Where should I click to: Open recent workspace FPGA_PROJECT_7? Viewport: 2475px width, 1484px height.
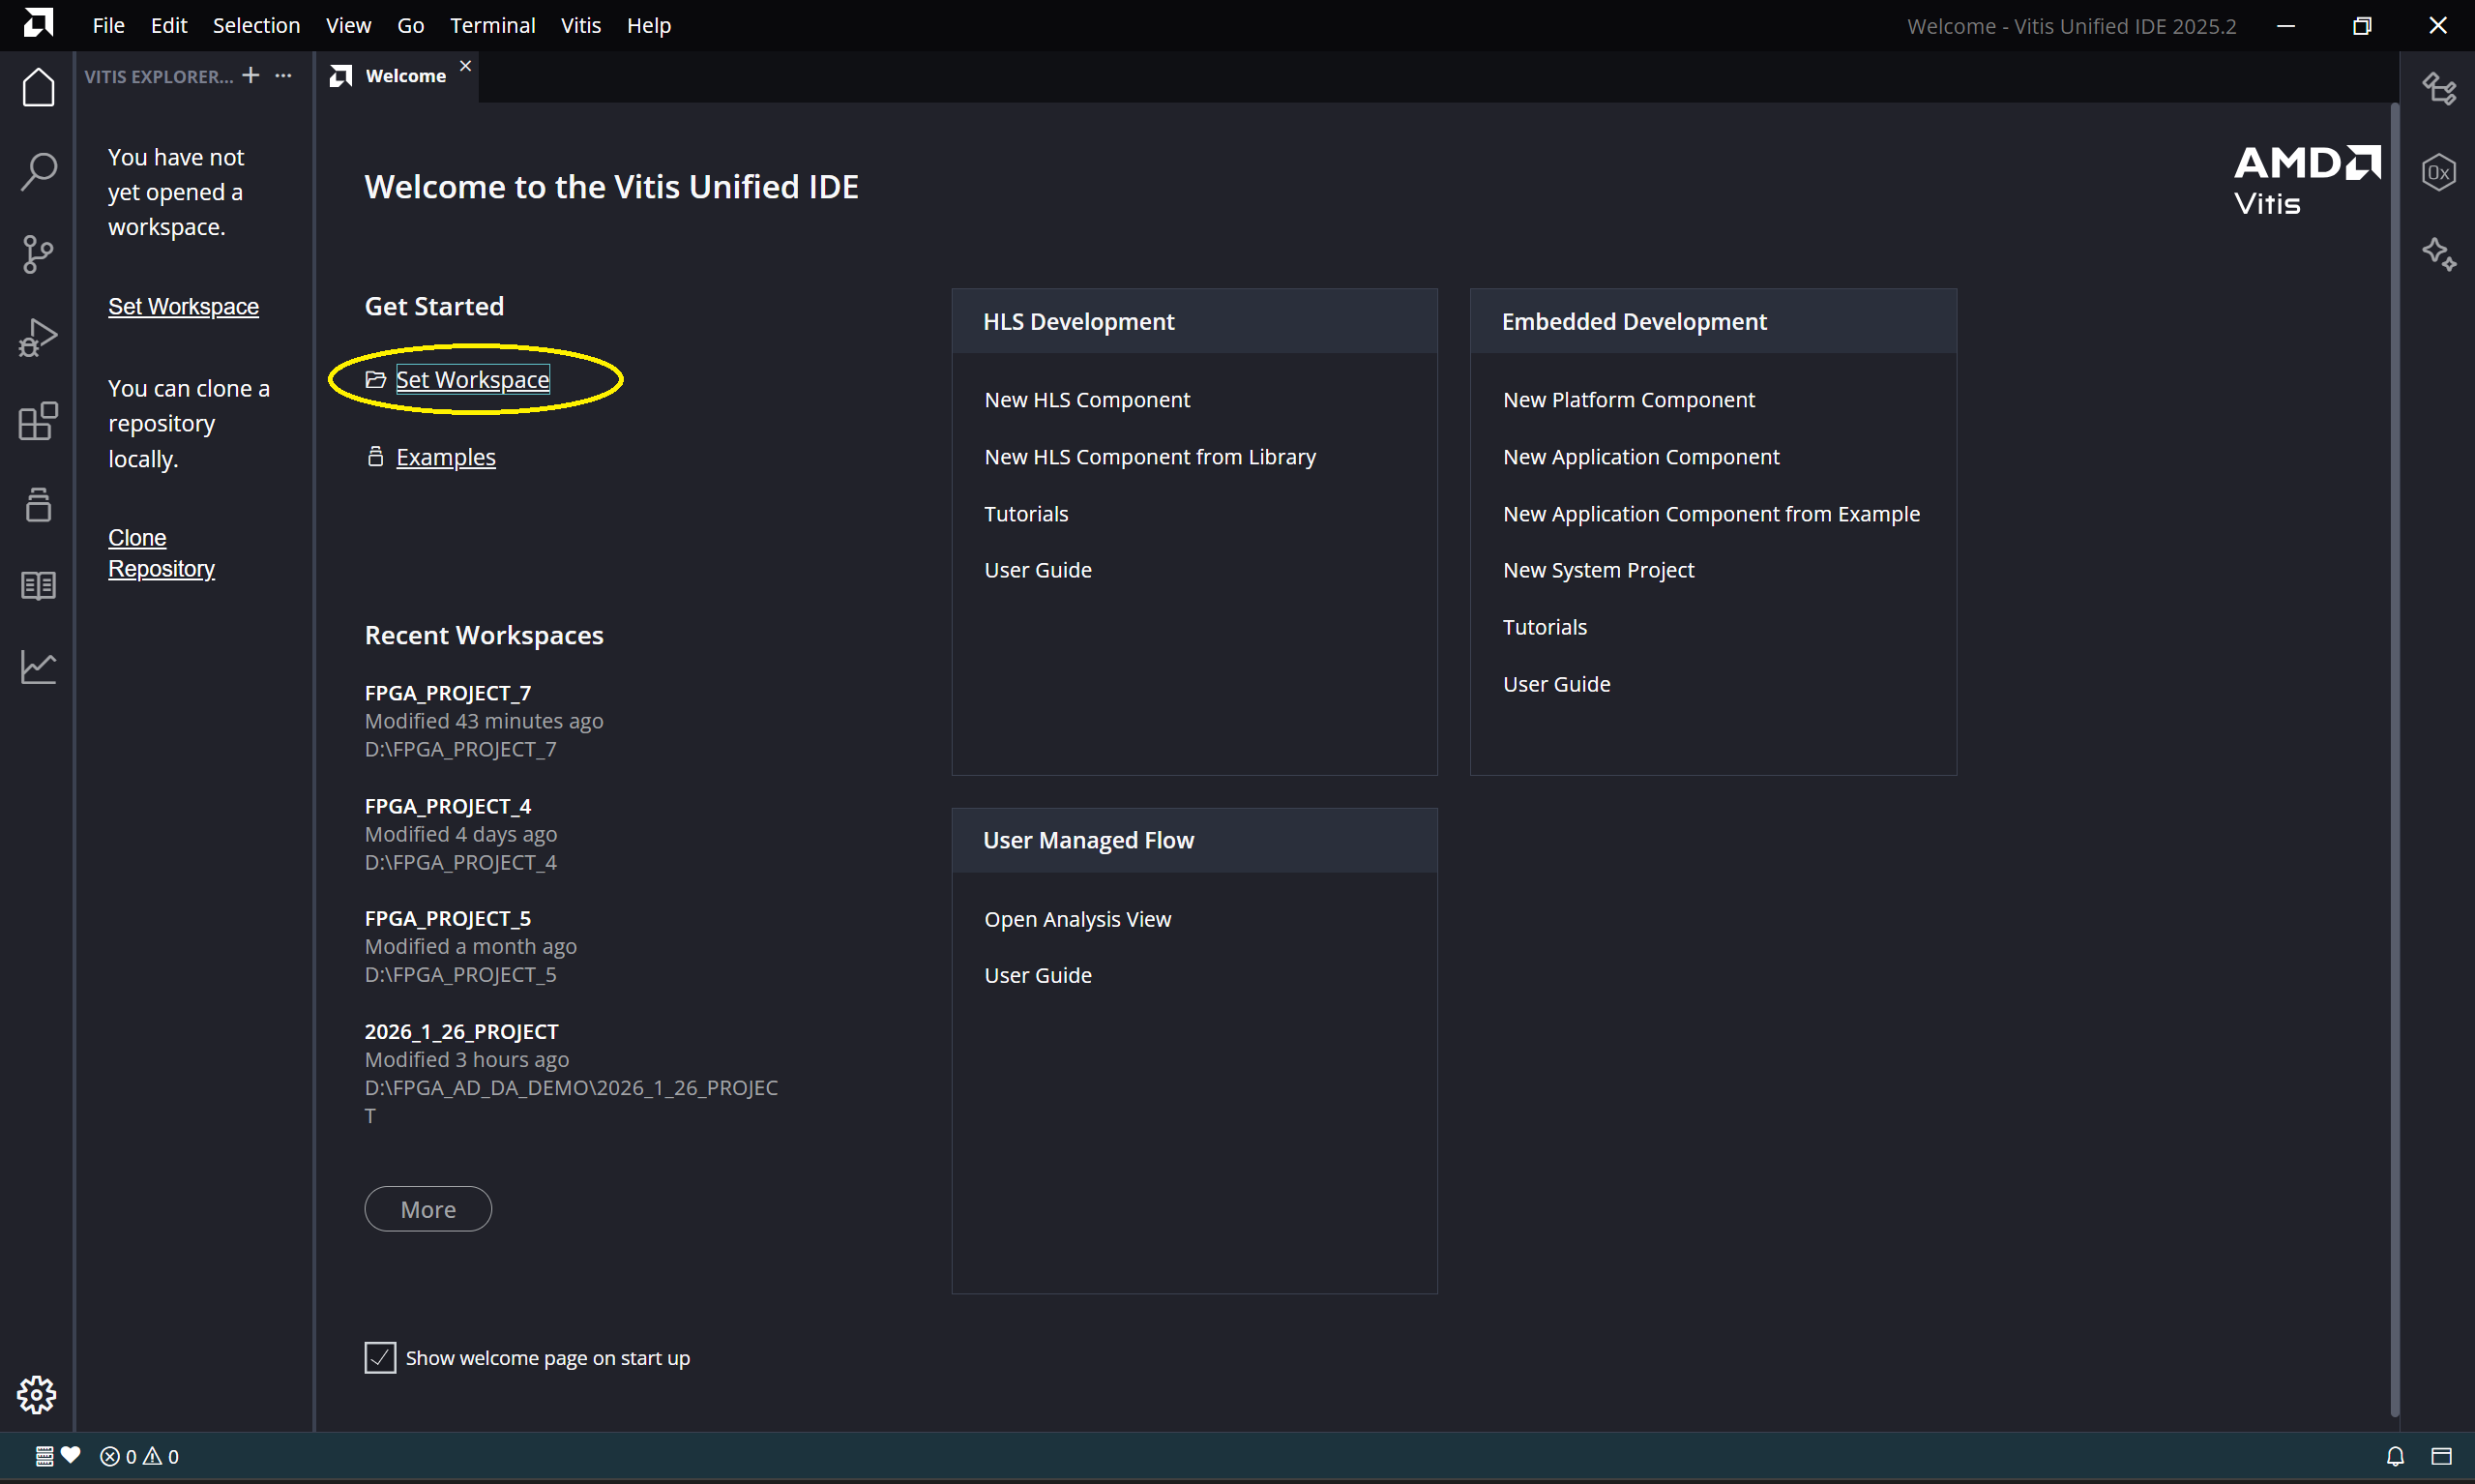click(x=448, y=693)
